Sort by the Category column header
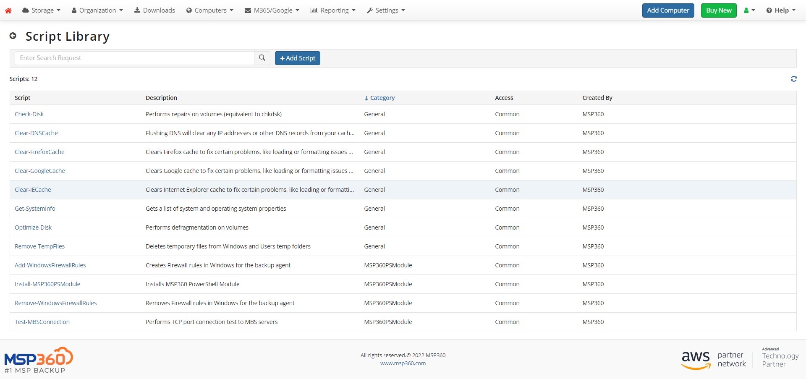Viewport: 806px width, 379px height. (379, 98)
